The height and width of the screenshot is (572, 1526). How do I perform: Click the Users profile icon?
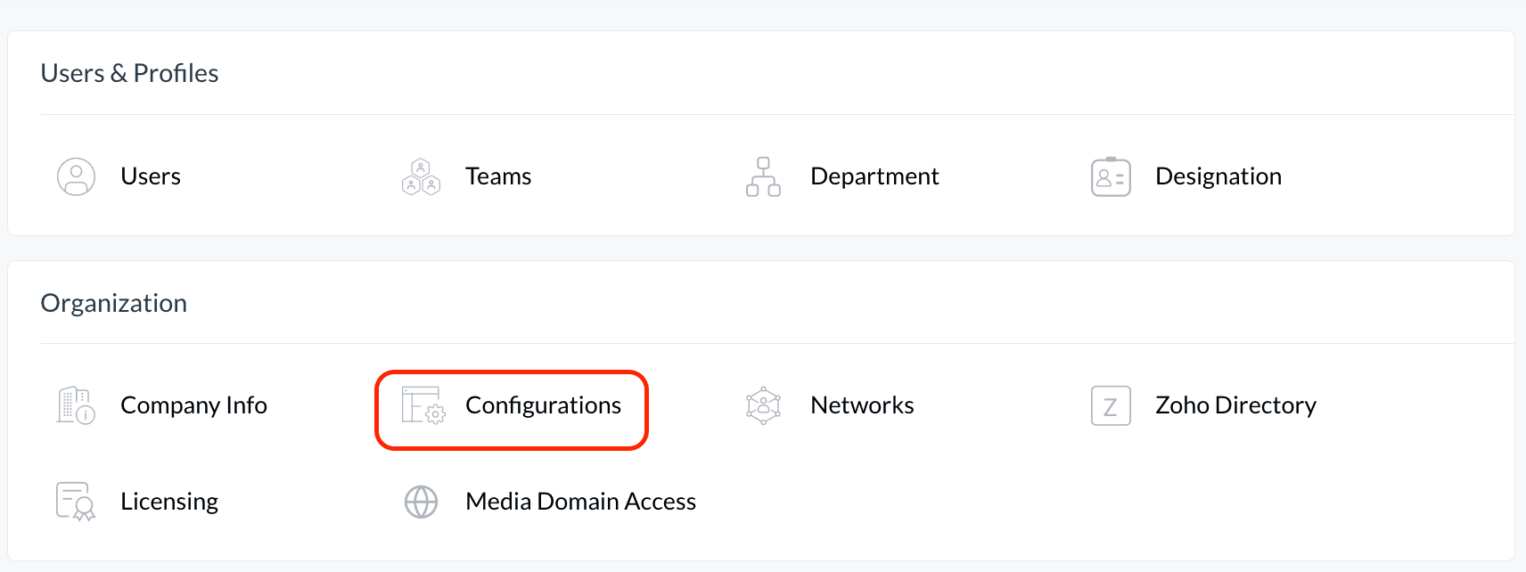[x=76, y=176]
